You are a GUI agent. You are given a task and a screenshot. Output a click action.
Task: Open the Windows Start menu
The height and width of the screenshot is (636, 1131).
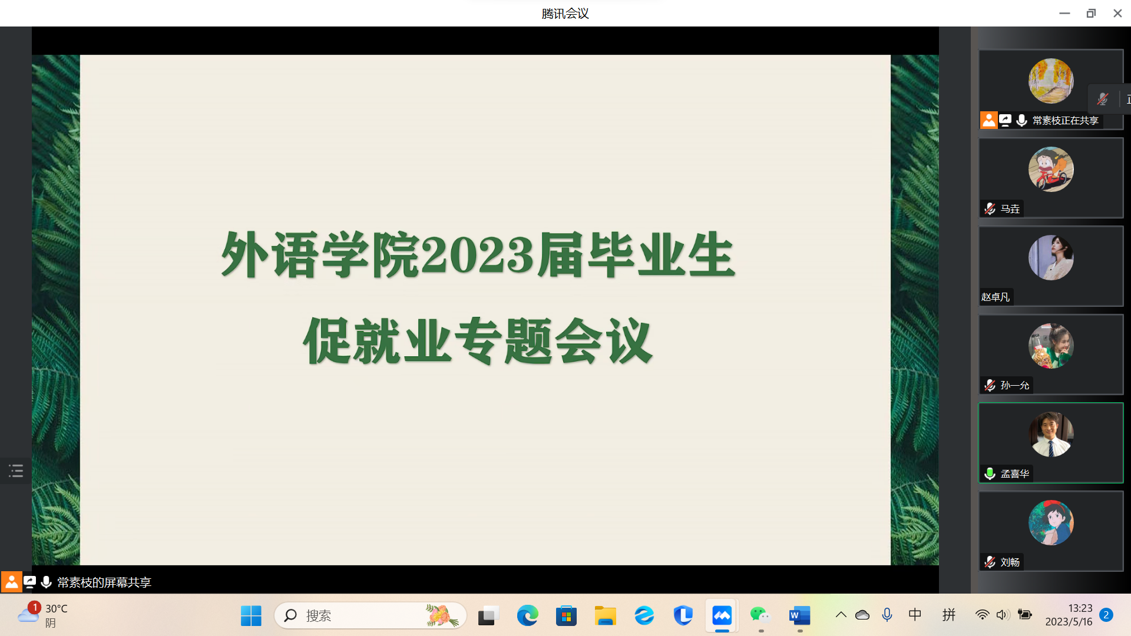251,616
